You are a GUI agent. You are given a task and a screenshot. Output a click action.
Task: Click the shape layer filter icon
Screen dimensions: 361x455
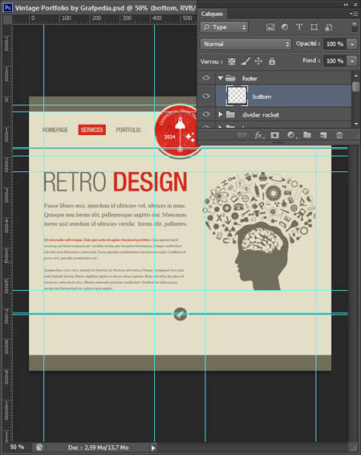314,27
